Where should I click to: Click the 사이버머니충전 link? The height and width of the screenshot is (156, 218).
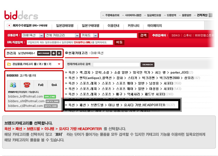133,15
